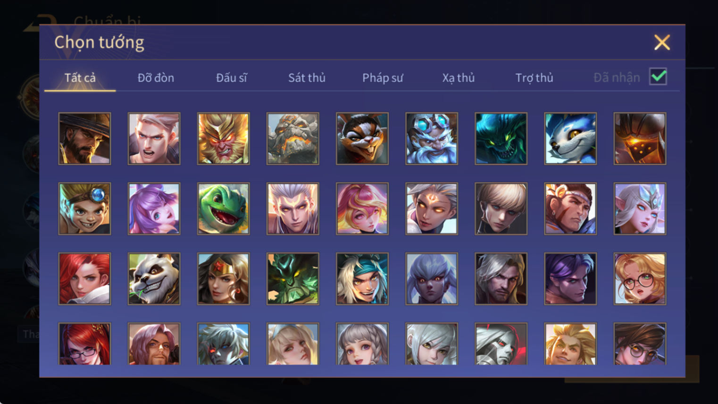Show the Xạ thủ hero category
Viewport: 718px width, 404px height.
pyautogui.click(x=459, y=77)
